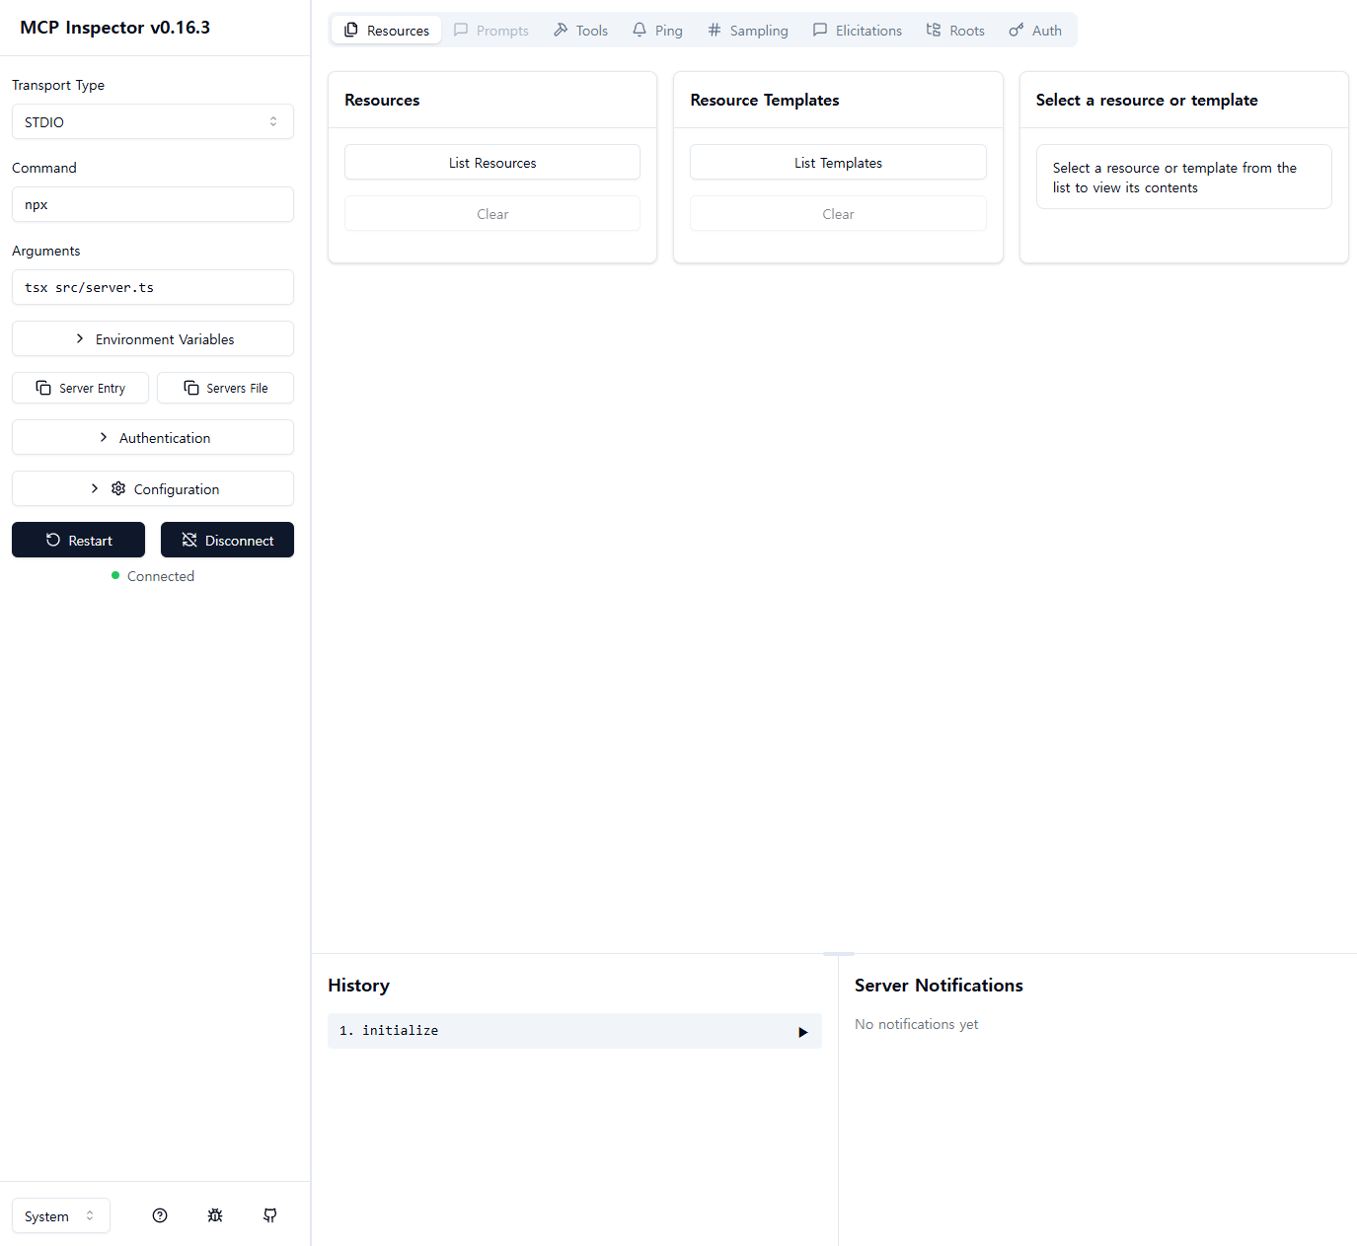The height and width of the screenshot is (1246, 1357).
Task: Expand Environment Variables section
Action: (153, 338)
